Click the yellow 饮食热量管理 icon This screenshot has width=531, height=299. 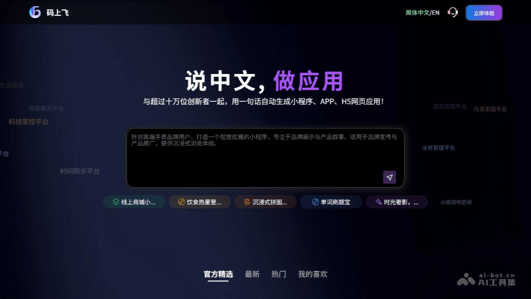point(181,202)
